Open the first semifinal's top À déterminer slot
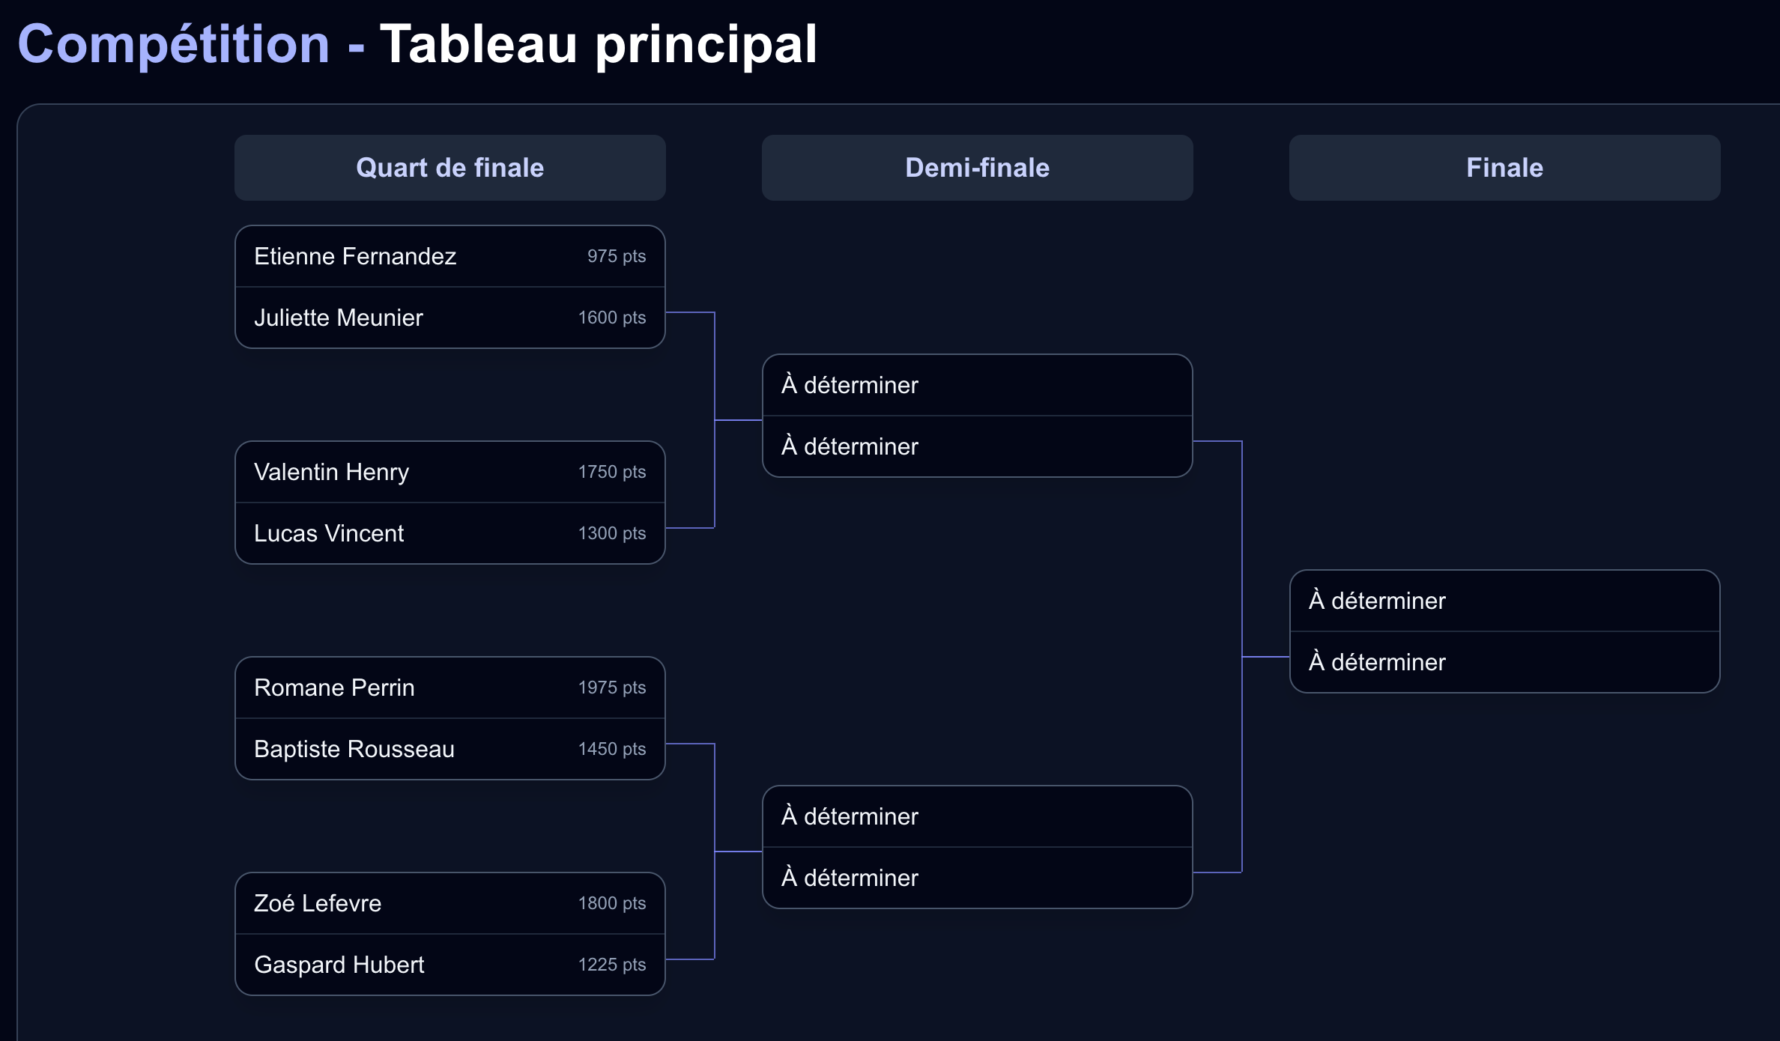The width and height of the screenshot is (1780, 1041). pos(978,385)
